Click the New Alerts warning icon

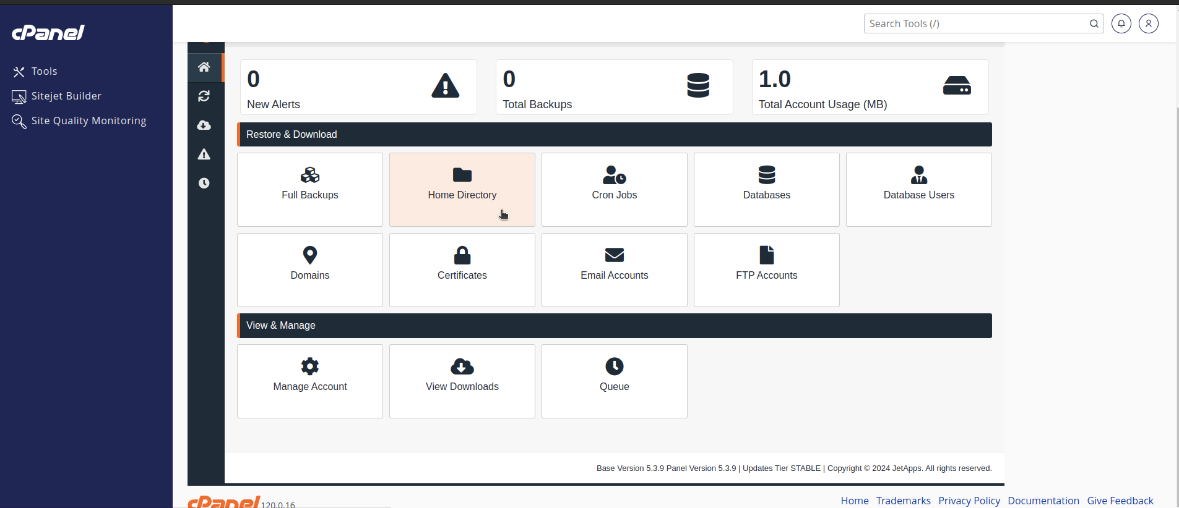(446, 85)
